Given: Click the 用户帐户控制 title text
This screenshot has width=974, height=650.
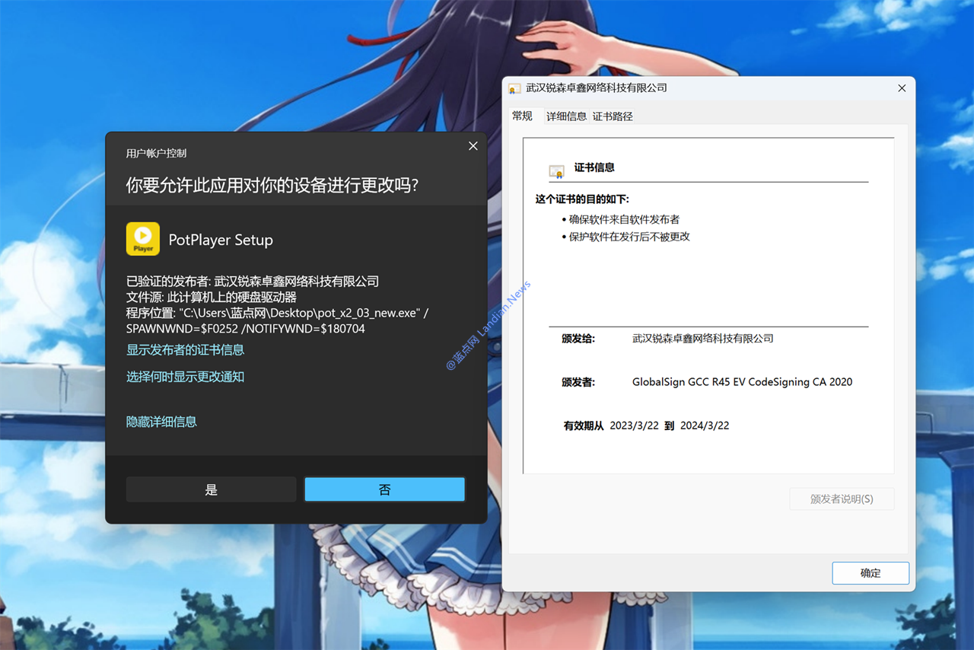Looking at the screenshot, I should pyautogui.click(x=156, y=153).
